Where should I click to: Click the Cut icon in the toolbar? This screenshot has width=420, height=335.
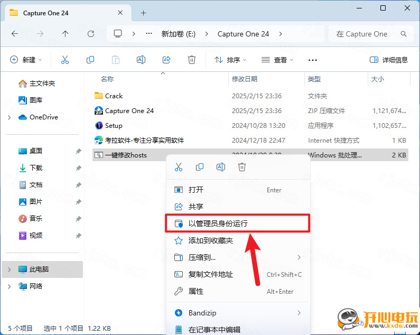(65, 60)
